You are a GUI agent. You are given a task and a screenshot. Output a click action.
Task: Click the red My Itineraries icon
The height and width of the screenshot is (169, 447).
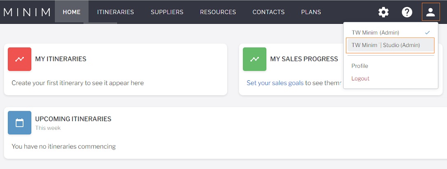[20, 59]
